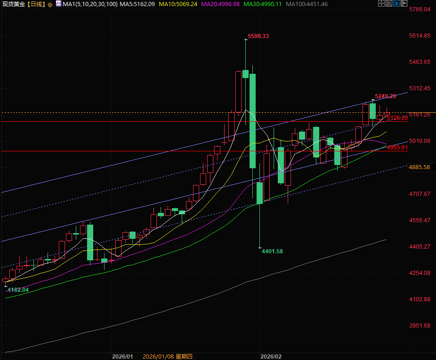This screenshot has width=436, height=360.
Task: Click the 2026/01 time axis label
Action: coord(122,356)
